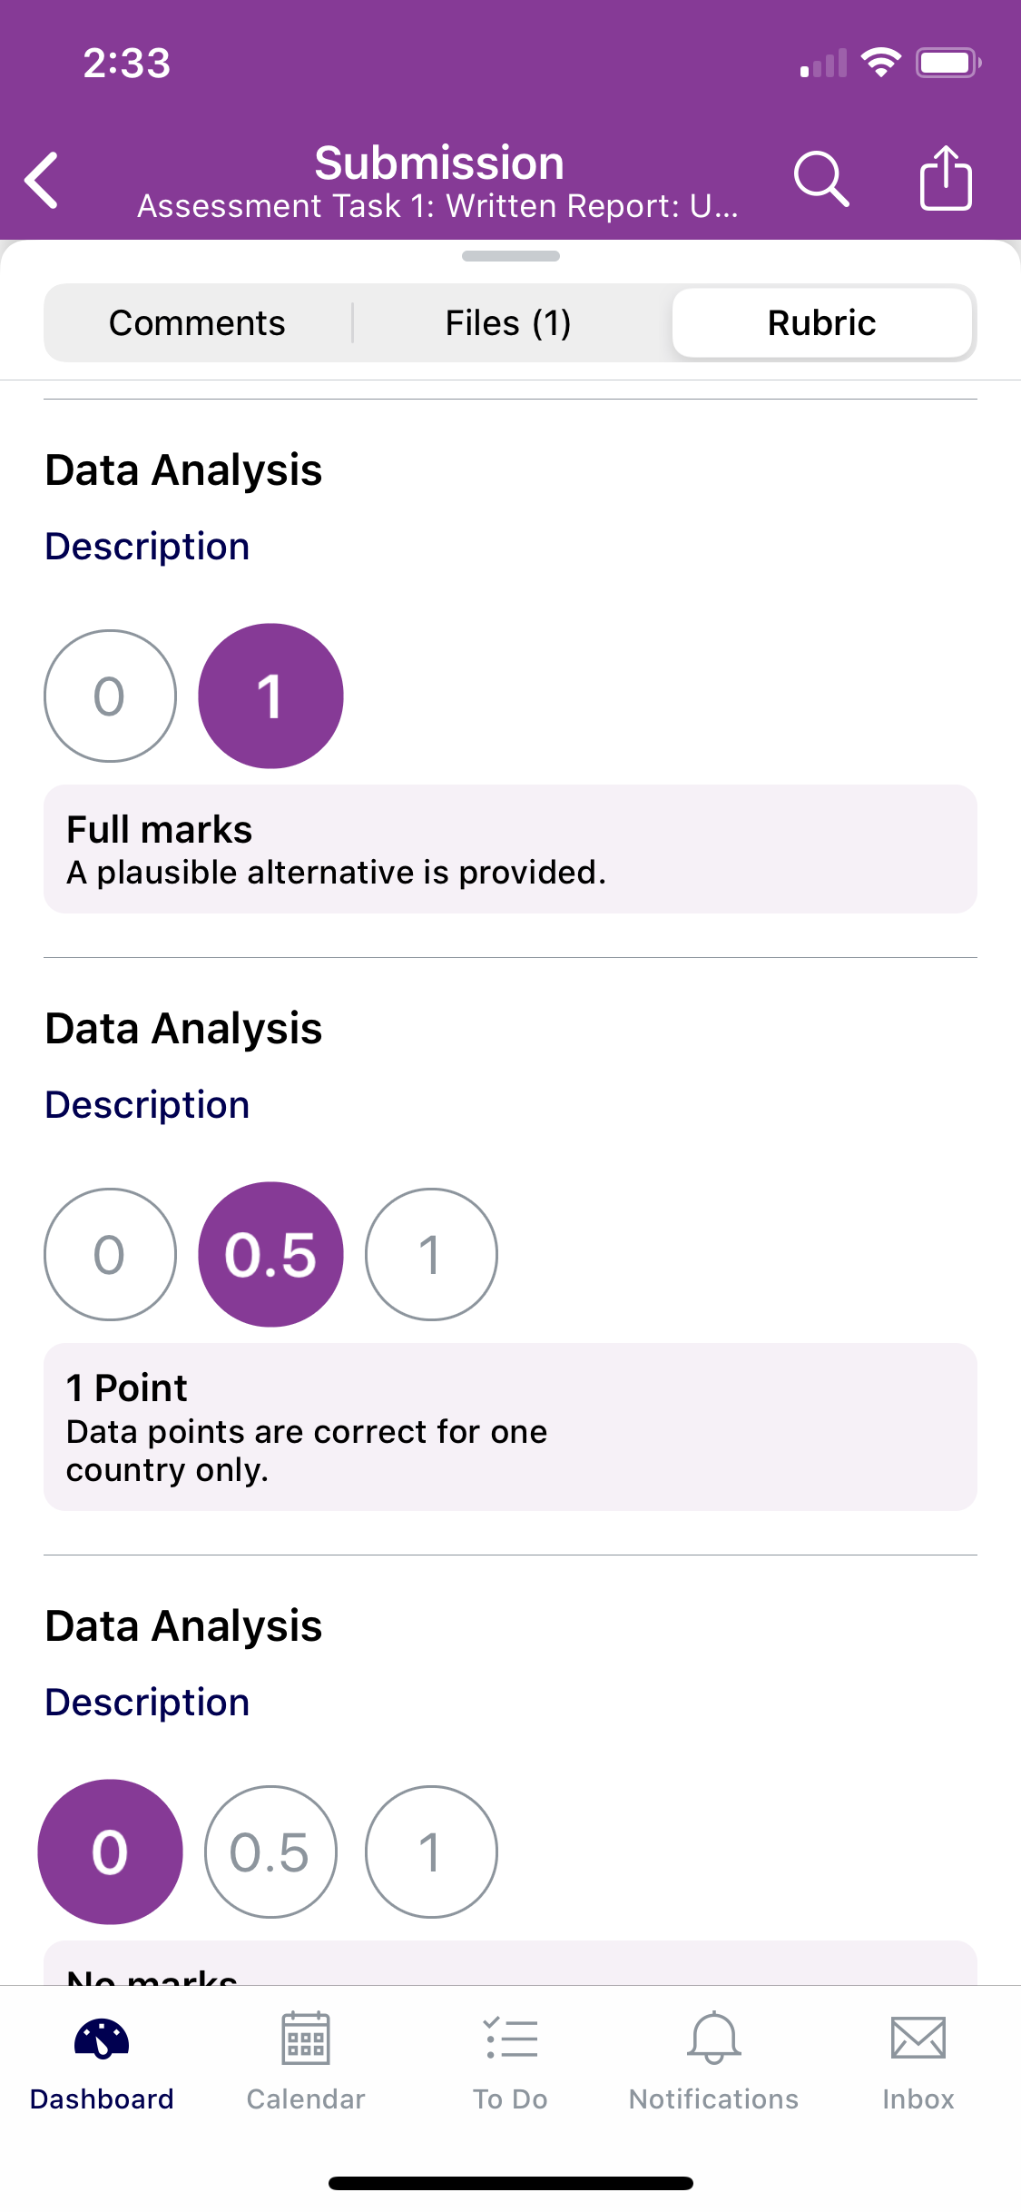Tap the Full marks rating description box

[510, 849]
